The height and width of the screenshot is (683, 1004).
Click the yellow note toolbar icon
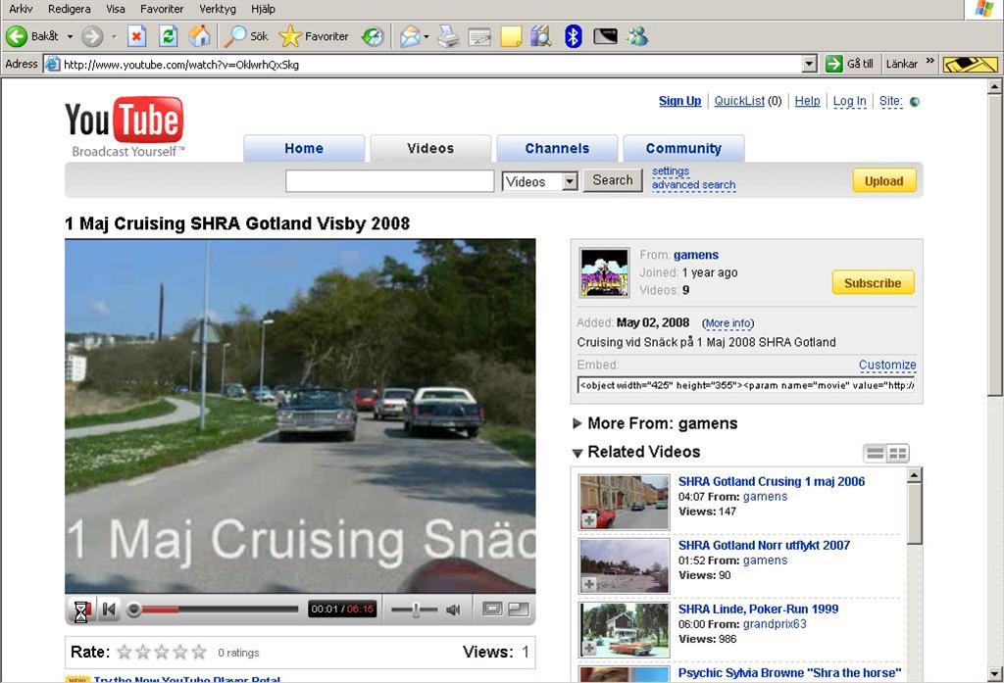(x=511, y=36)
